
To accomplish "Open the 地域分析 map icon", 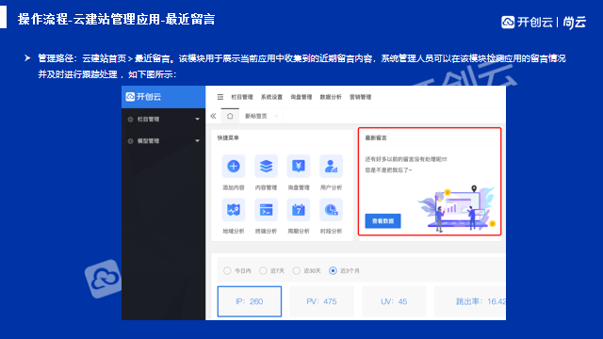I will pyautogui.click(x=234, y=210).
